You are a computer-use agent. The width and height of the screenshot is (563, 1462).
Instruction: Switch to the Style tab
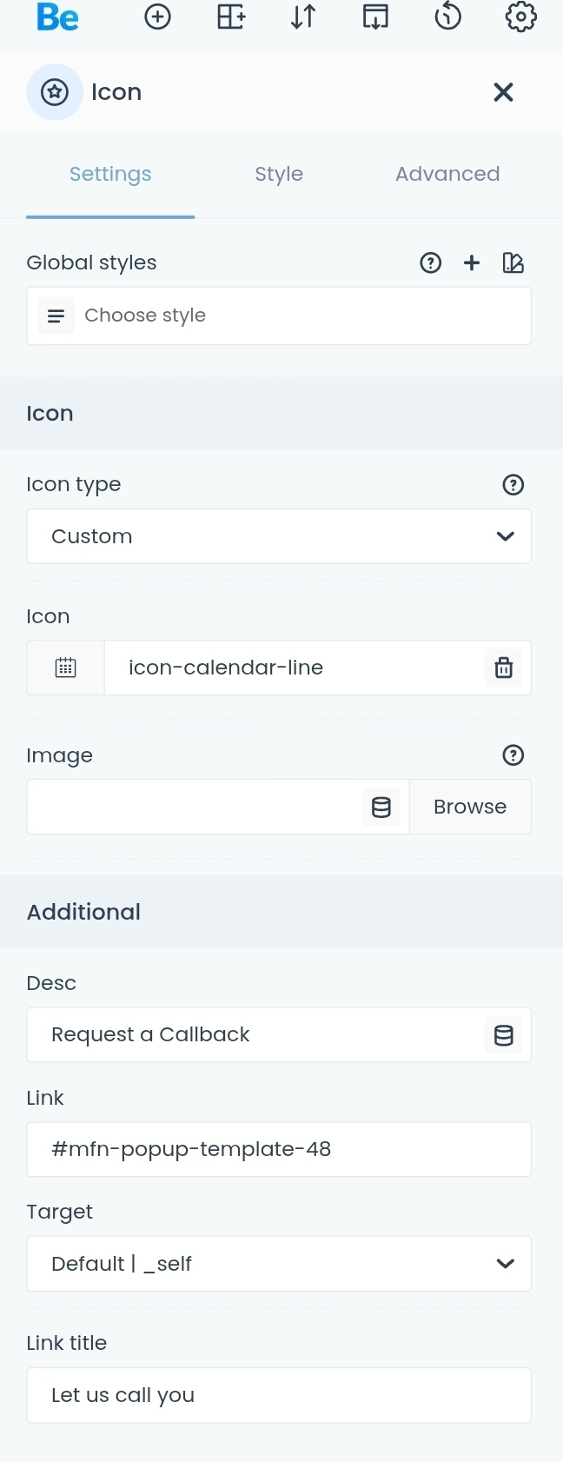point(279,174)
